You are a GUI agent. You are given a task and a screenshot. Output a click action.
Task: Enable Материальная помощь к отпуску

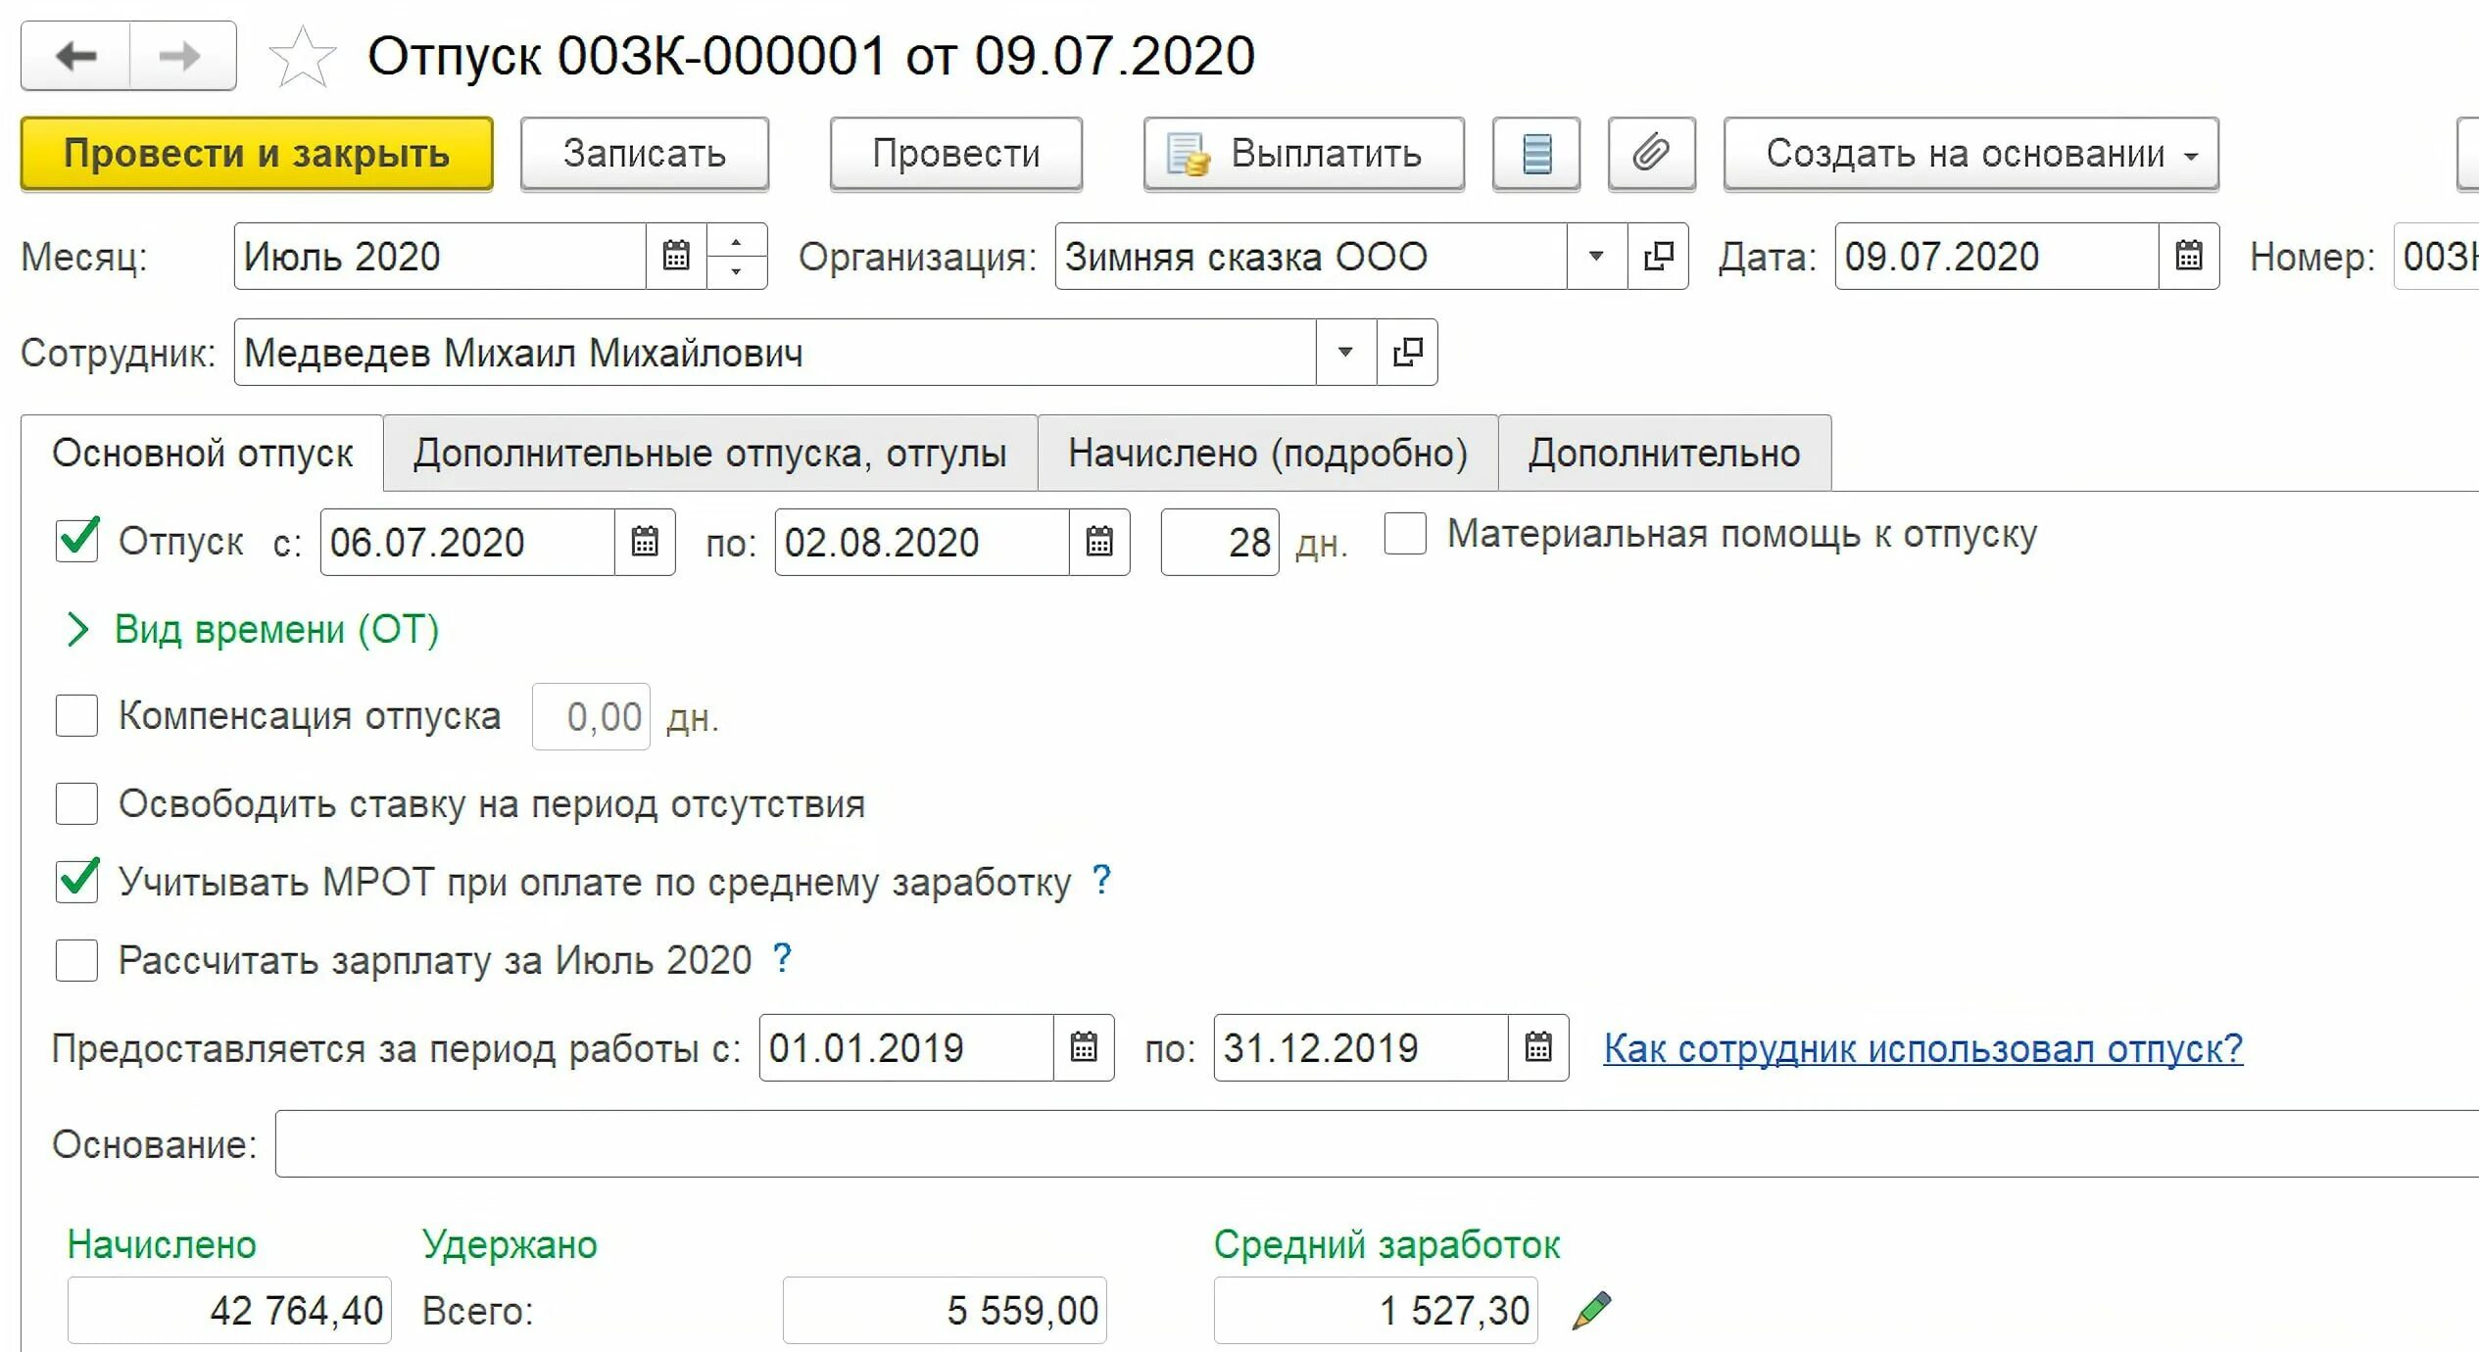pyautogui.click(x=1405, y=534)
